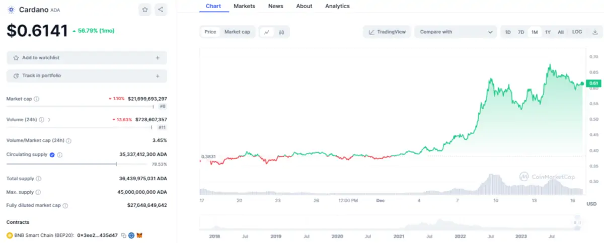Set chart range to 1M
The width and height of the screenshot is (604, 243).
535,32
